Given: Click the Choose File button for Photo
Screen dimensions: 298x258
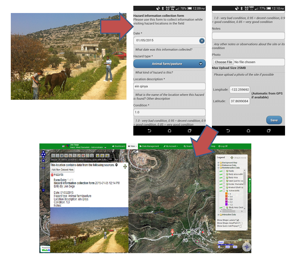Looking at the screenshot, I should coord(223,62).
